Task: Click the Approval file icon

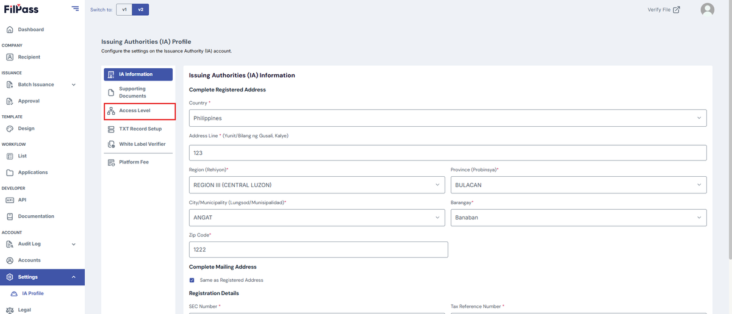Action: click(x=10, y=101)
